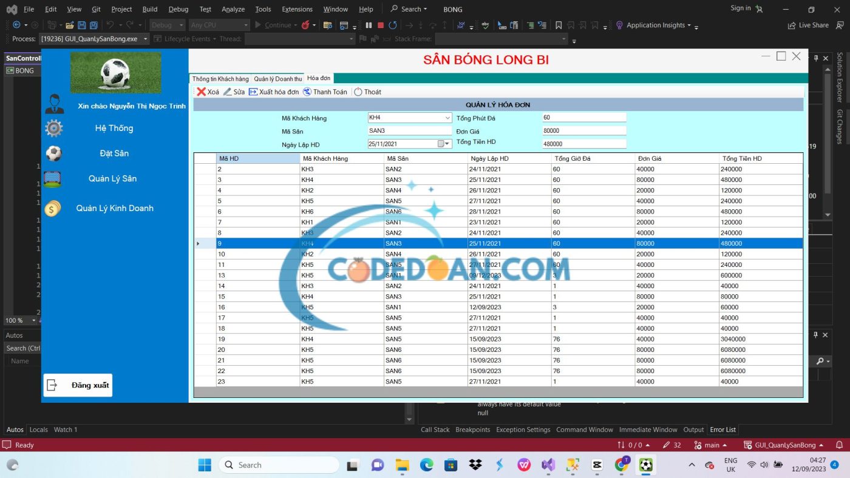Click the Hot Reload flame icon
The image size is (850, 478).
tap(305, 25)
